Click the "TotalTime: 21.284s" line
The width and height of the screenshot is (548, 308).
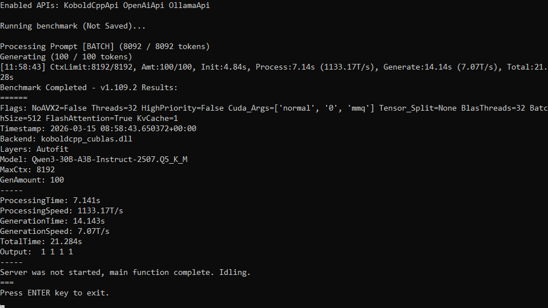point(41,242)
